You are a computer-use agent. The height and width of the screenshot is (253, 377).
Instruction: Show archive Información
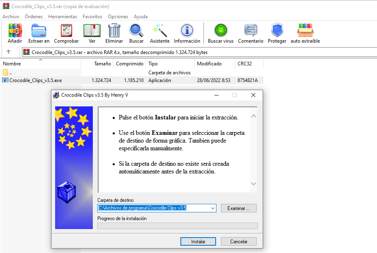pos(186,32)
